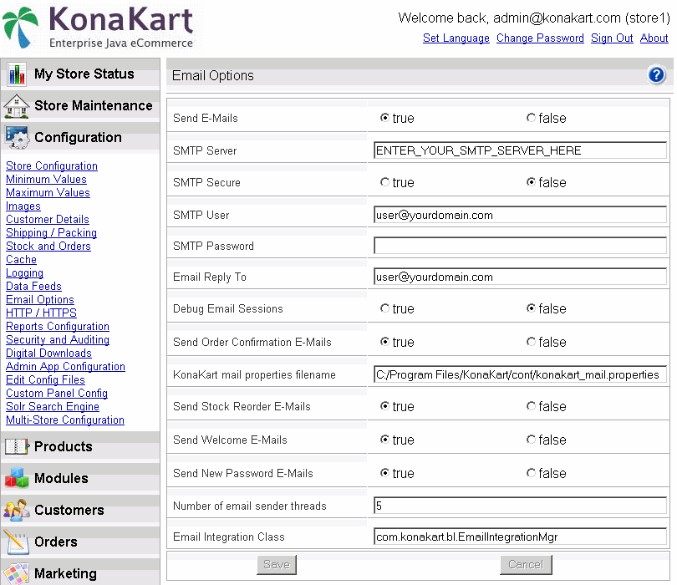The height and width of the screenshot is (585, 677).
Task: Open Stock and Orders link
Action: (48, 246)
